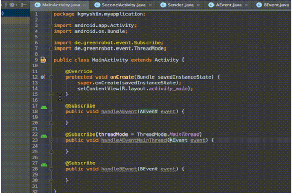
Task: Open the AEvent.java editor tab
Action: (x=229, y=5)
